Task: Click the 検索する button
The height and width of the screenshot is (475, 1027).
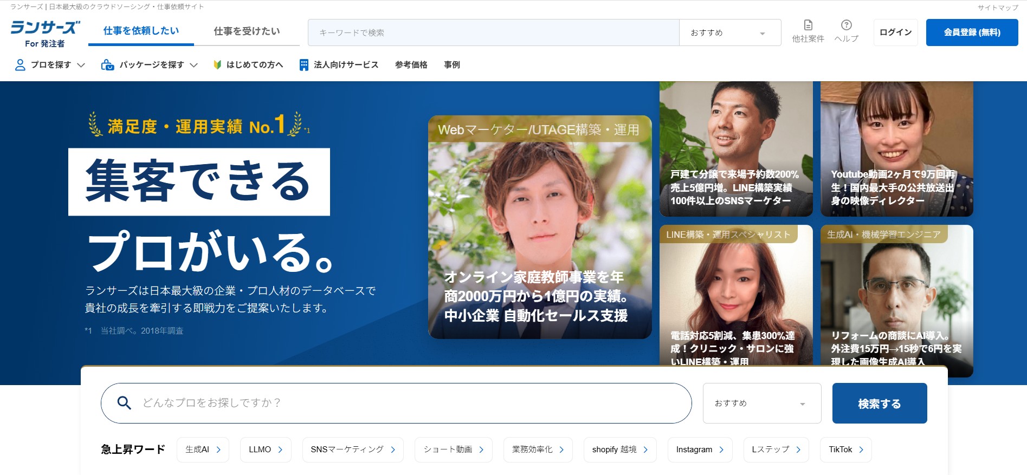Action: [x=879, y=404]
